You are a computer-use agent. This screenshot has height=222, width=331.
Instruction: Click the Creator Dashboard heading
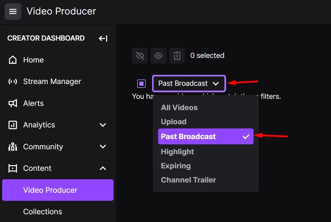(46, 38)
